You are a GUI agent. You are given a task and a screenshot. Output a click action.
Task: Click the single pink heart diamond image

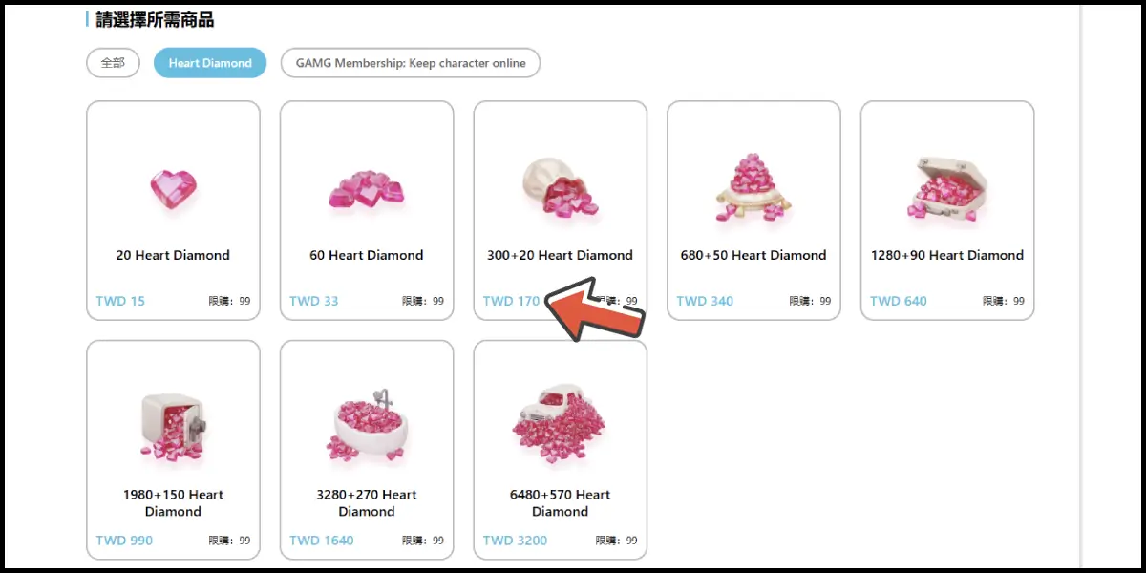(173, 190)
